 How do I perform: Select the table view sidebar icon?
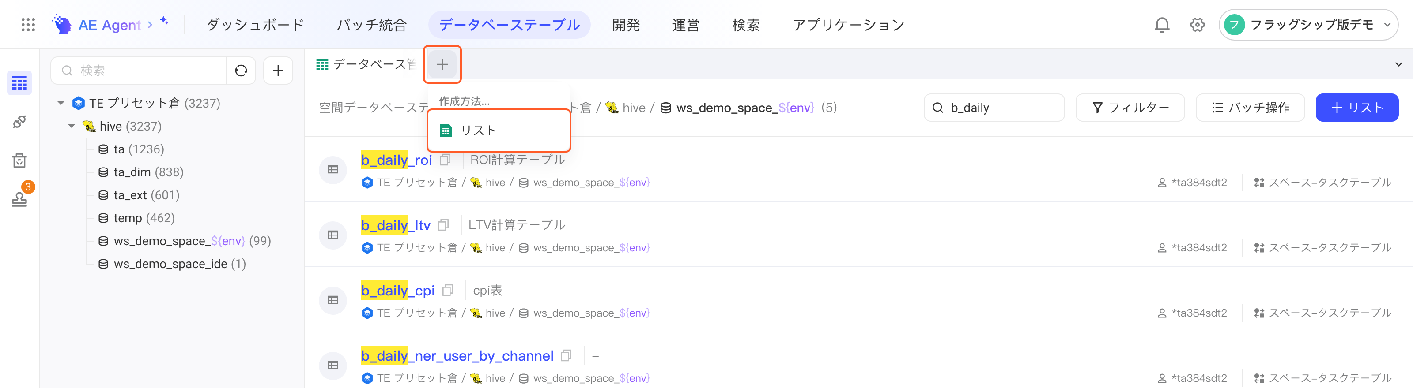[19, 83]
